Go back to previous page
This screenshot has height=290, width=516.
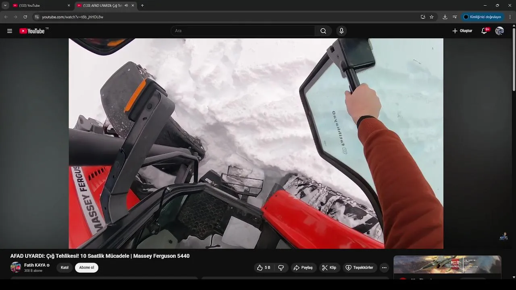(6, 17)
